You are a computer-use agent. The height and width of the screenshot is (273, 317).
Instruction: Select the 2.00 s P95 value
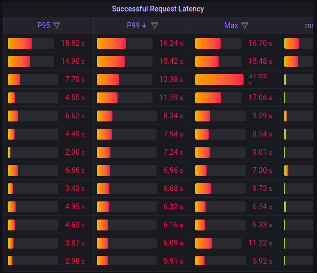click(x=74, y=152)
